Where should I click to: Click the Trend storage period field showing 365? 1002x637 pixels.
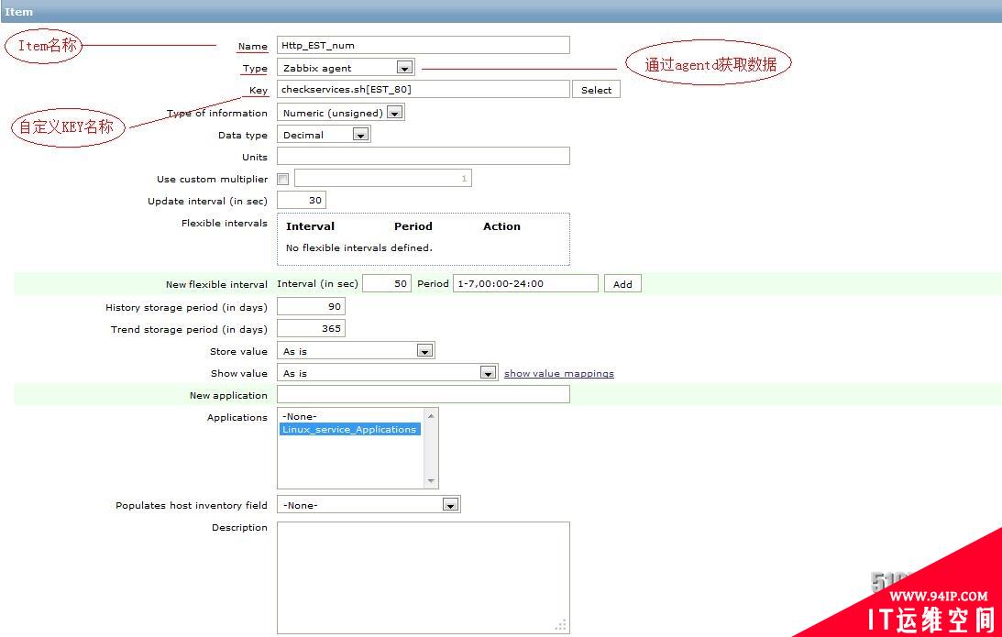click(311, 328)
